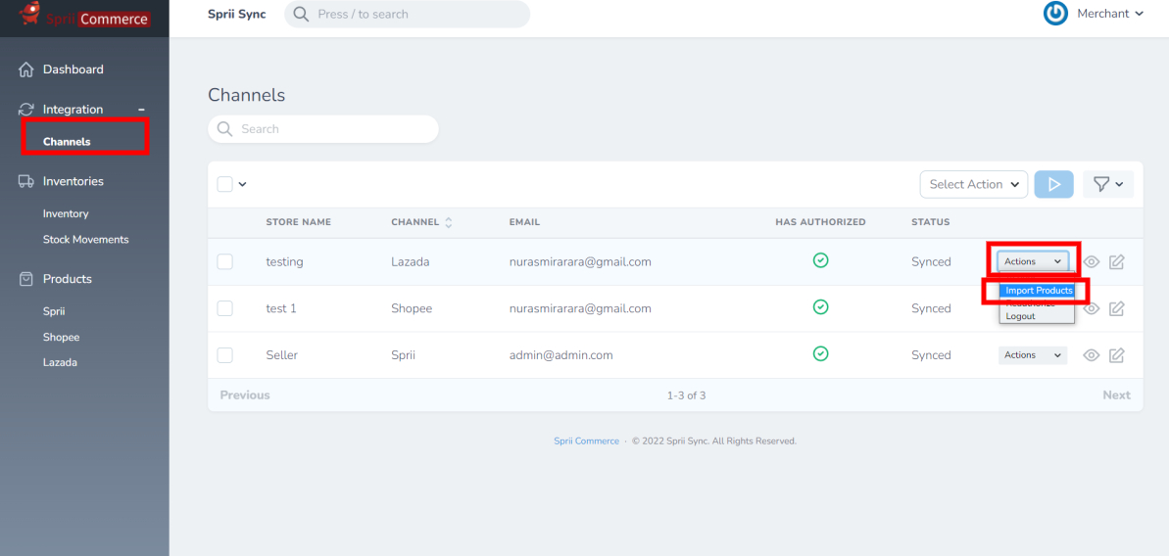
Task: Click the email admin@admin.com
Action: coord(560,355)
